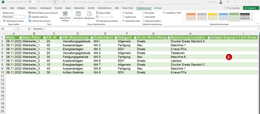
Task: Click Ralf Greiner's profile picture
Action: tap(221, 2)
